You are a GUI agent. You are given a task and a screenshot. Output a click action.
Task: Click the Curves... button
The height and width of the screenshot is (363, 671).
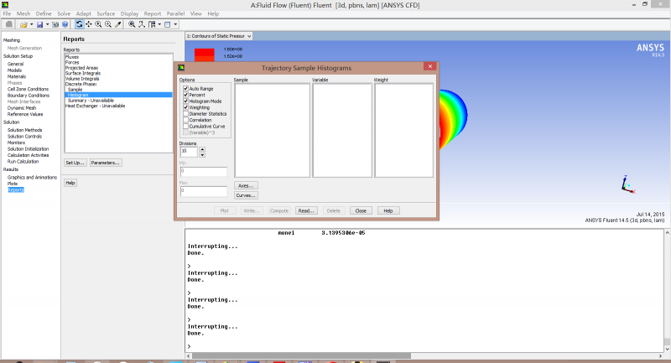(246, 195)
